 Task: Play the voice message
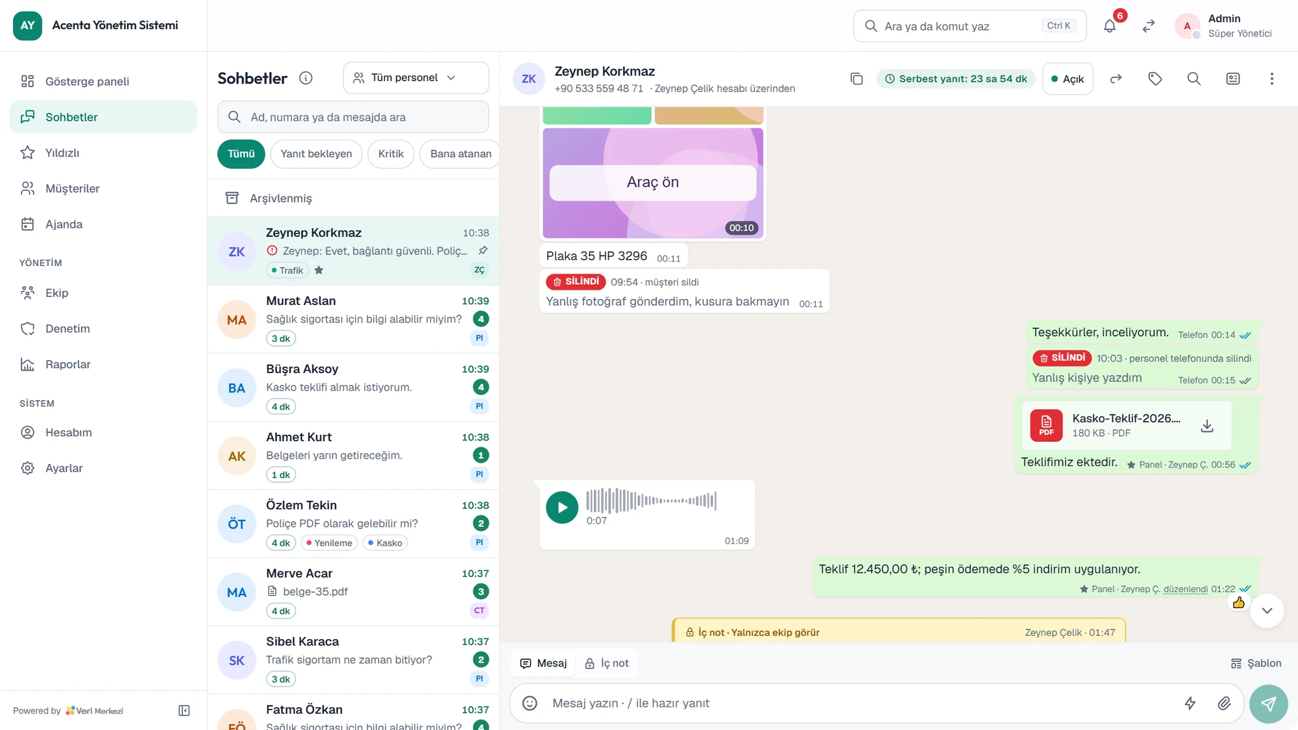tap(562, 507)
